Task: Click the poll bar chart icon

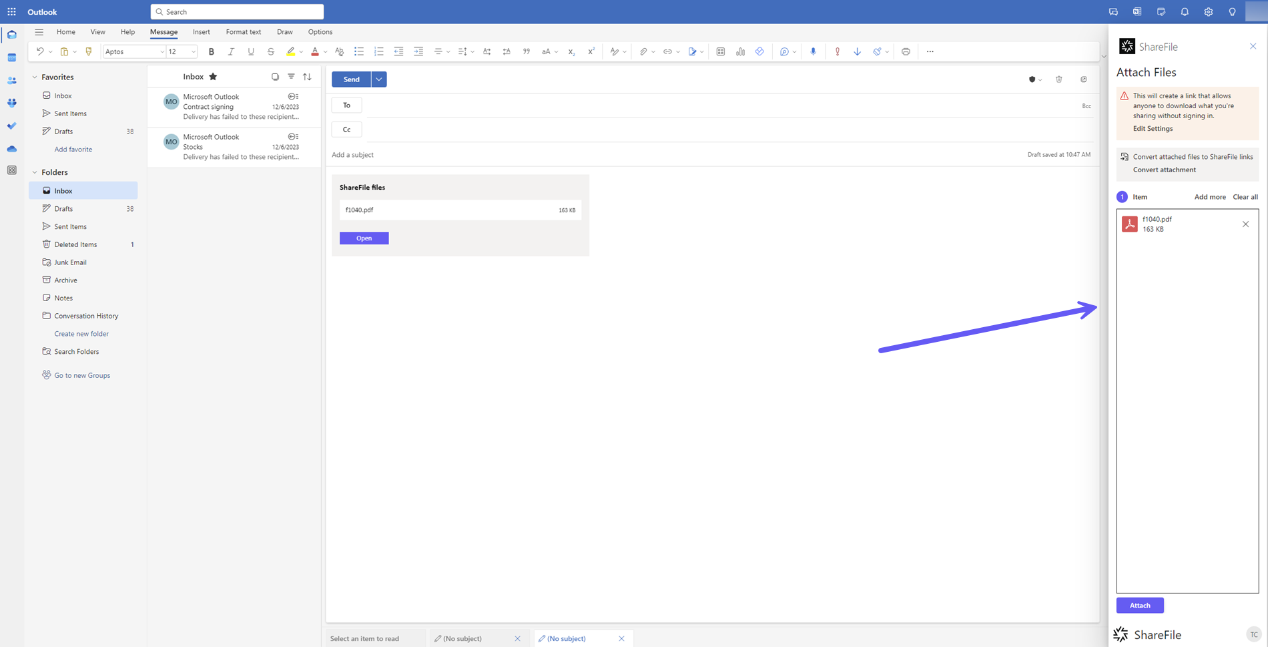Action: [740, 51]
